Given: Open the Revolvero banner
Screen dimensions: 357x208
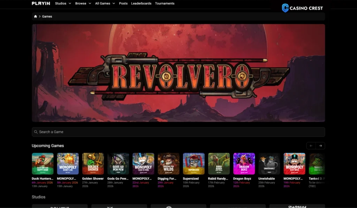Looking at the screenshot, I should [178, 73].
